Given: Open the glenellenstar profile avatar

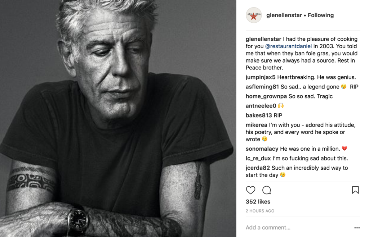Looking at the screenshot, I should pyautogui.click(x=254, y=15).
